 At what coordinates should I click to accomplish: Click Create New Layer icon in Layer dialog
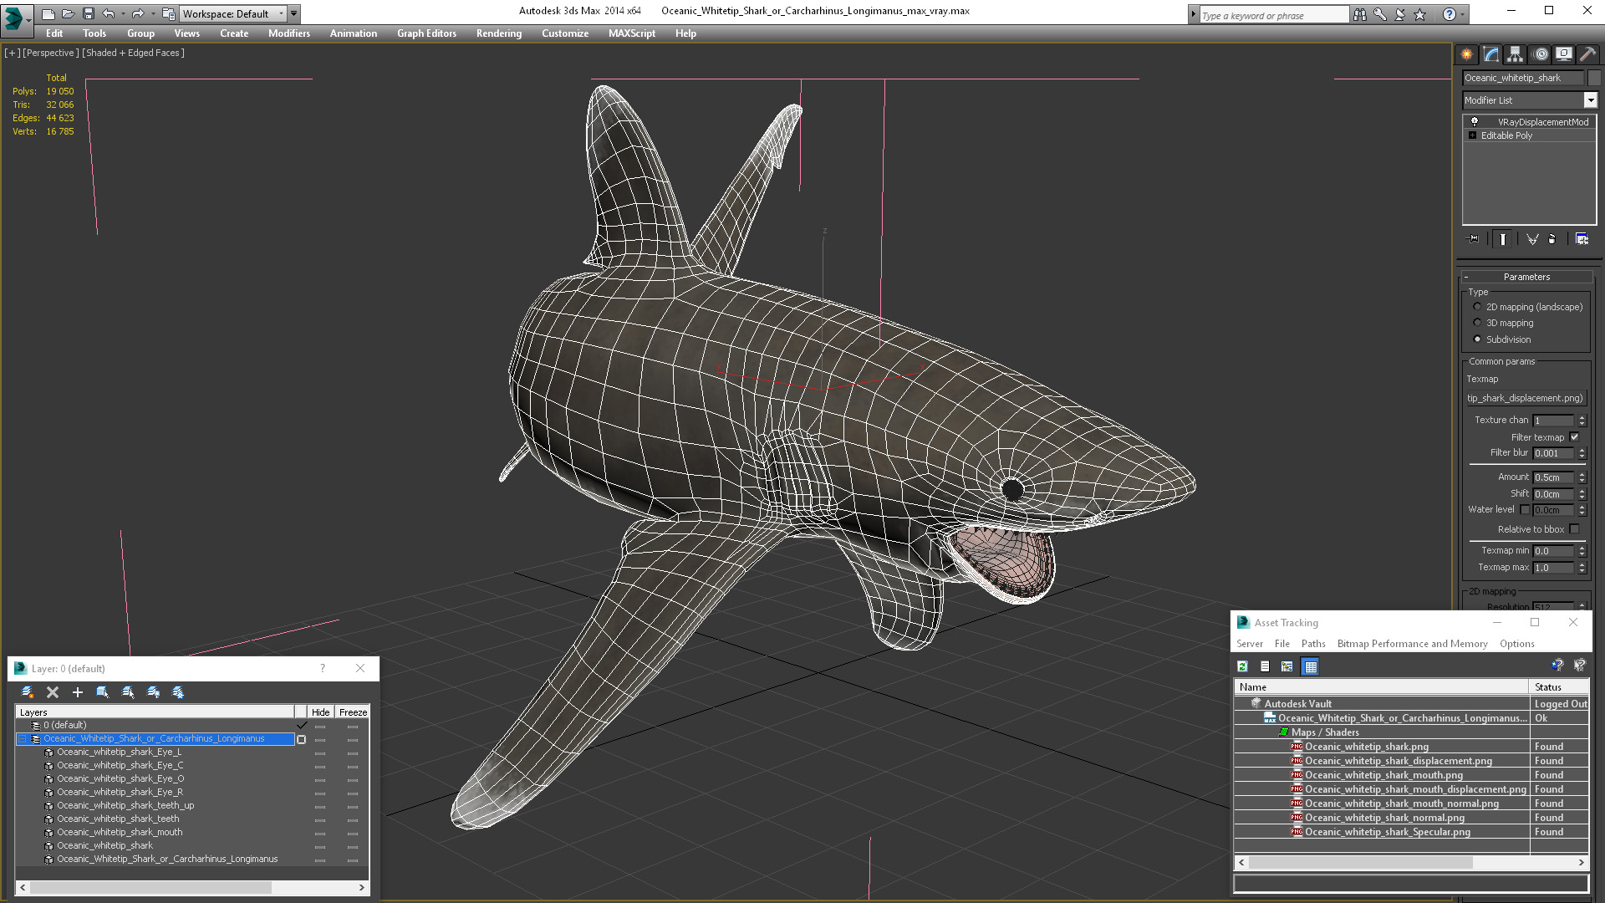[27, 692]
